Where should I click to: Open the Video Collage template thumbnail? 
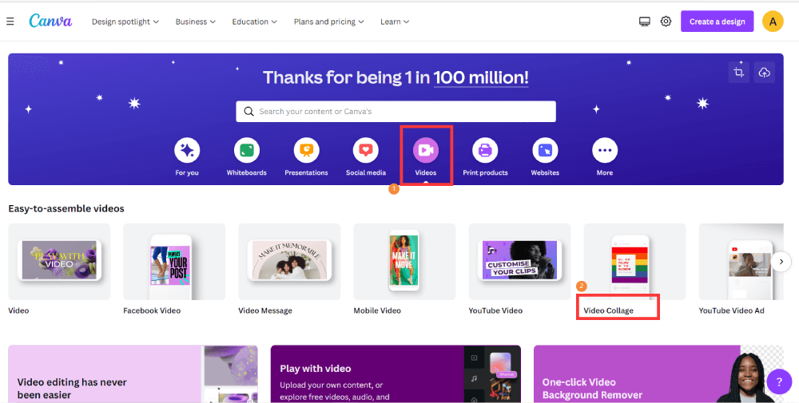tap(635, 262)
